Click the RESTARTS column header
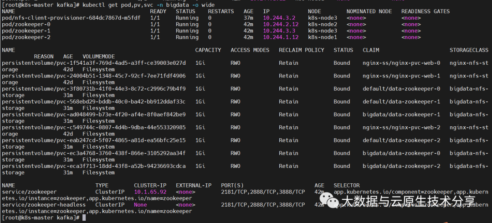The width and height of the screenshot is (492, 223). [221, 11]
